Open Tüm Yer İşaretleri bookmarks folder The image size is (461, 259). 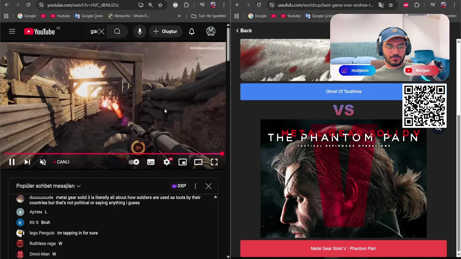click(x=209, y=16)
